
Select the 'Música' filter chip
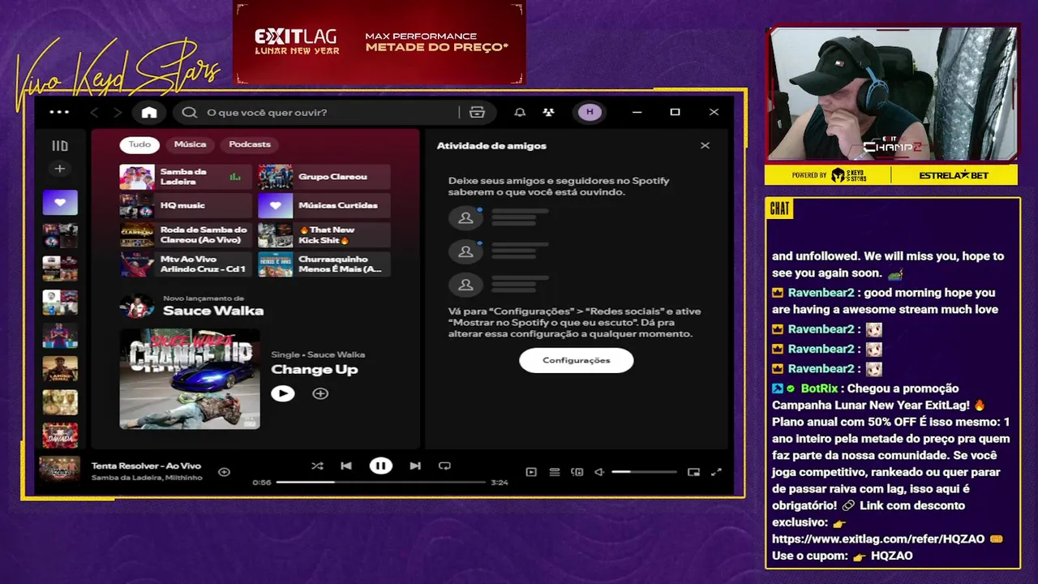[x=190, y=144]
